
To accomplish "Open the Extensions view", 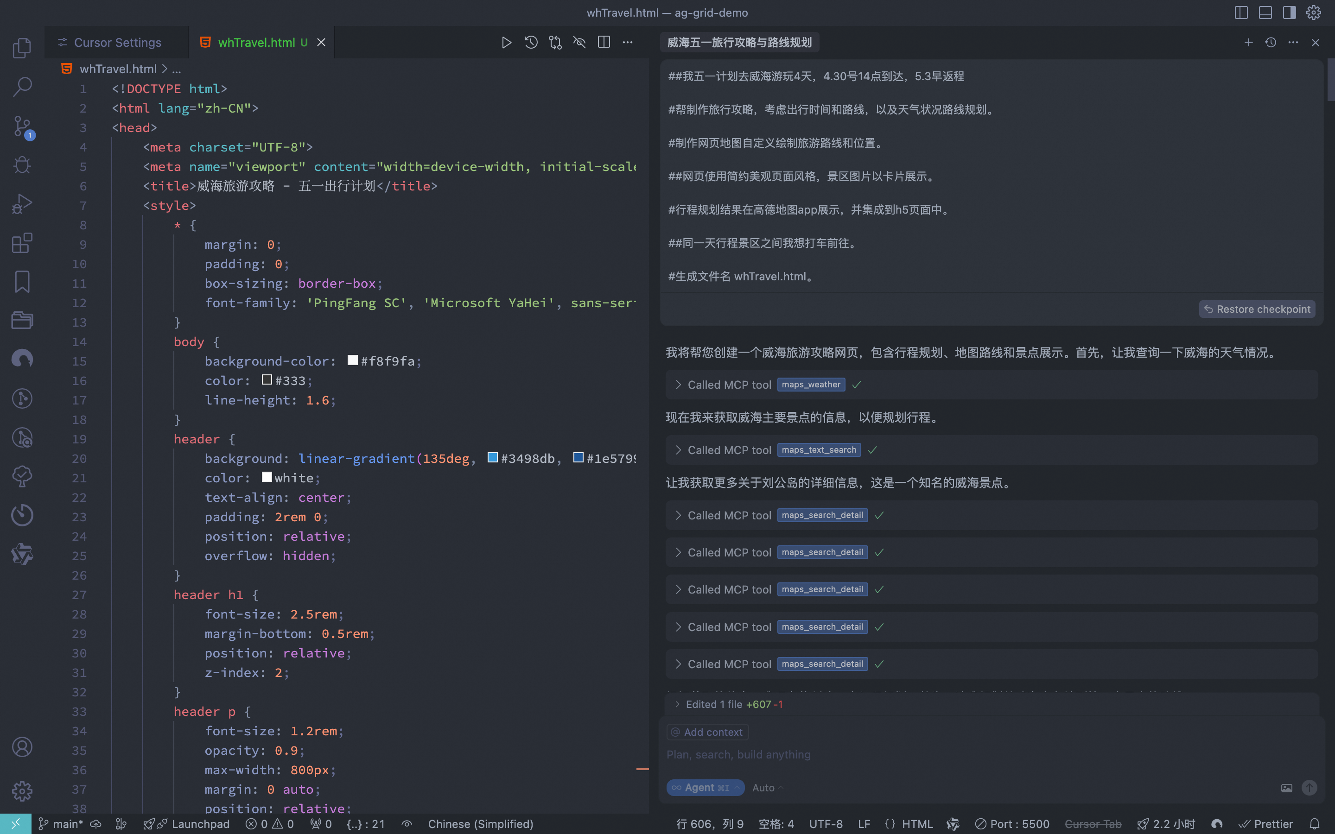I will (x=22, y=243).
